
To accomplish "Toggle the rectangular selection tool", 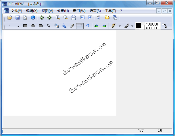I will [x=80, y=26].
